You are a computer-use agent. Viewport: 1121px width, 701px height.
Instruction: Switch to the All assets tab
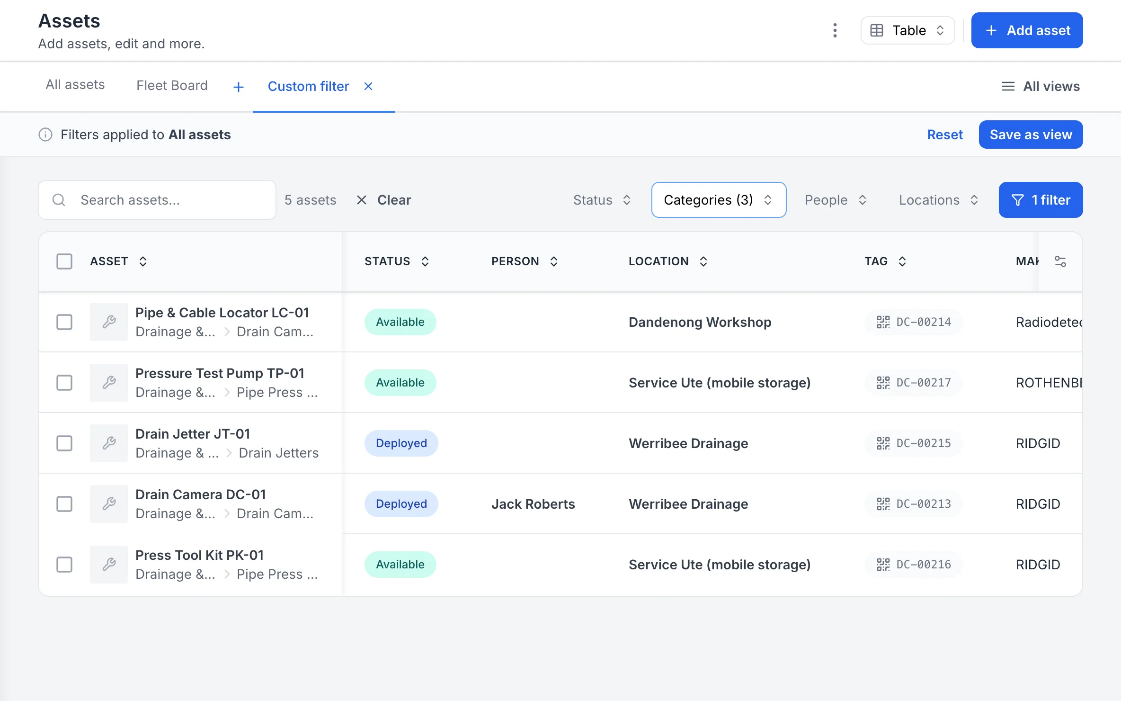(75, 85)
